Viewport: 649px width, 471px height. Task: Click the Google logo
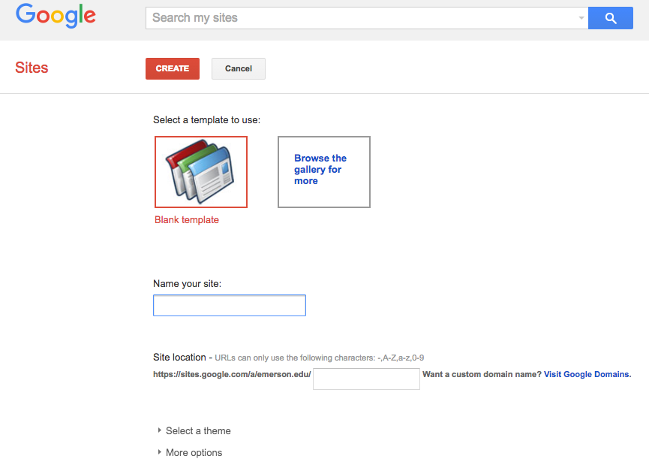click(x=56, y=16)
